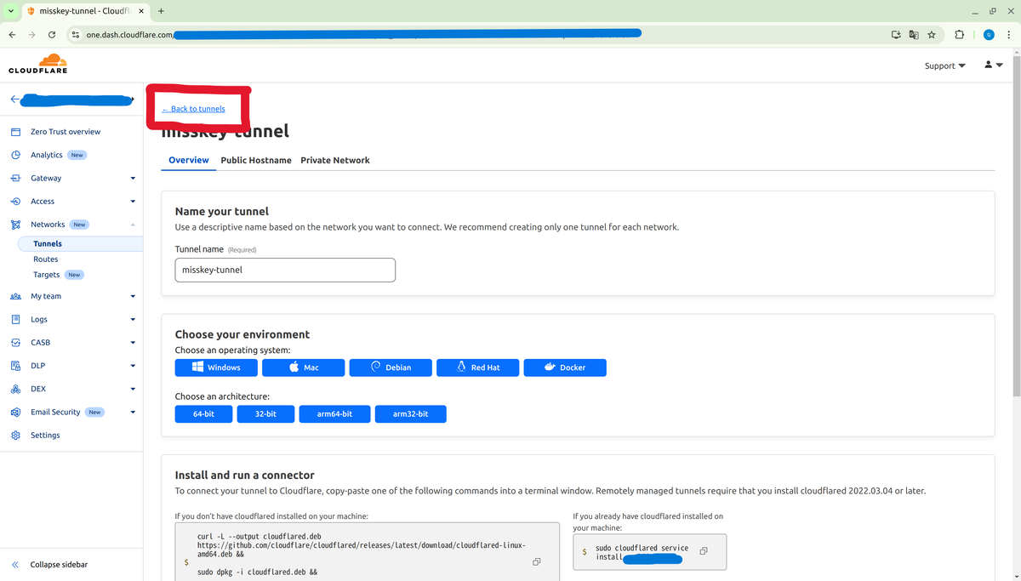This screenshot has height=581, width=1021.
Task: Choose the Red Hat operating system button
Action: [x=477, y=367]
